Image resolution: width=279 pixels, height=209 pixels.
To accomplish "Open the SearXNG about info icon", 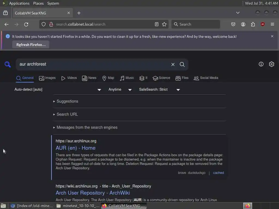I will [x=261, y=64].
